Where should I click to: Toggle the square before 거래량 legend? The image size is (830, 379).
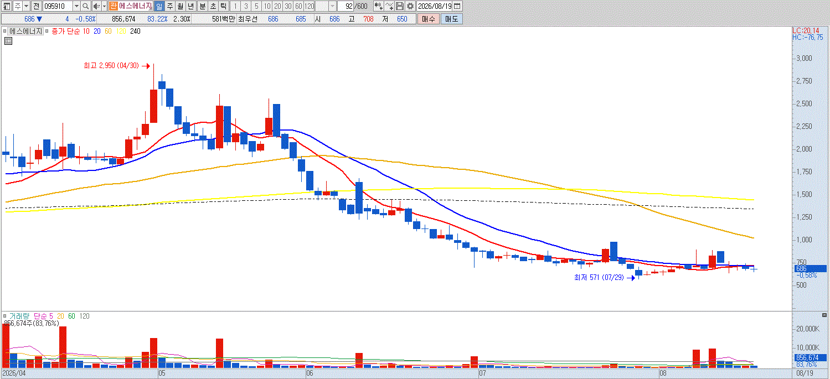pos(5,316)
